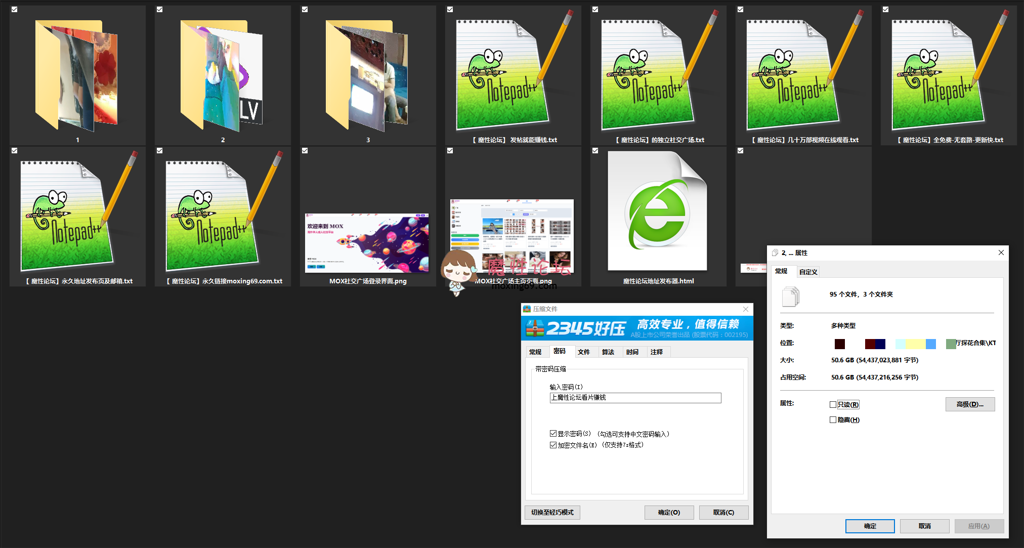Click 切换至轻巧模式 button
Image resolution: width=1024 pixels, height=548 pixels.
coord(552,513)
